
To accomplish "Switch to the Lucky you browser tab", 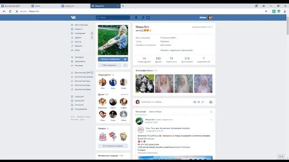I will pyautogui.click(x=75, y=6).
